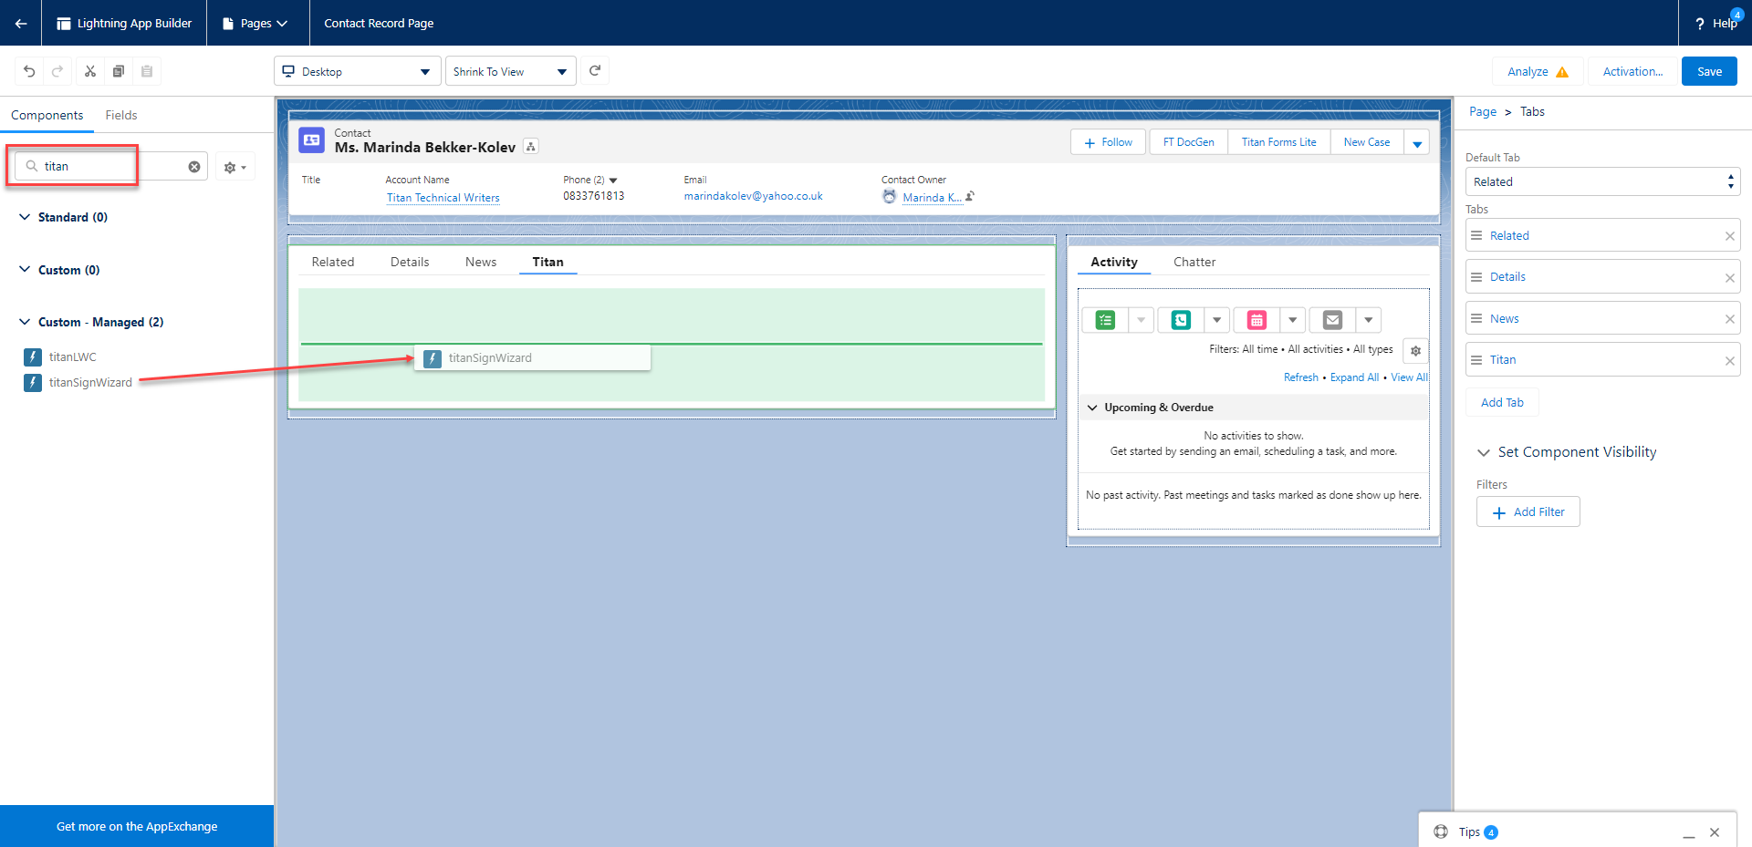Switch to the Fields tab
The height and width of the screenshot is (847, 1752).
(121, 115)
